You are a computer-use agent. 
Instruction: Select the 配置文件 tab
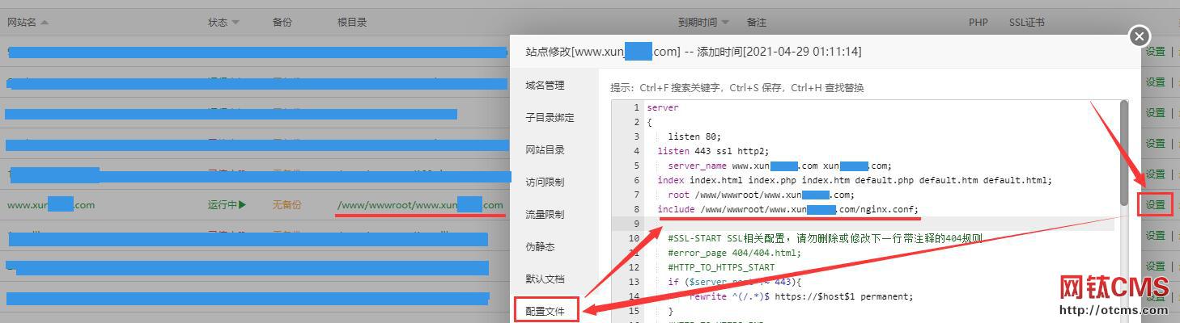545,311
